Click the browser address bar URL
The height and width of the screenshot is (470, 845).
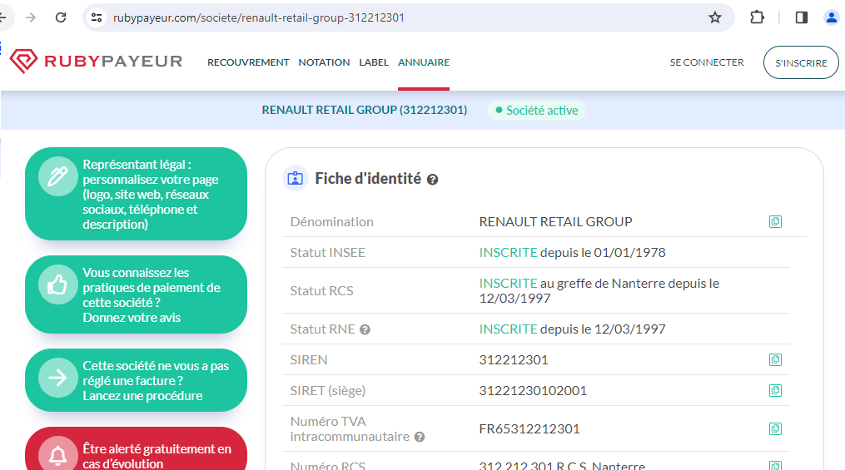coord(259,17)
